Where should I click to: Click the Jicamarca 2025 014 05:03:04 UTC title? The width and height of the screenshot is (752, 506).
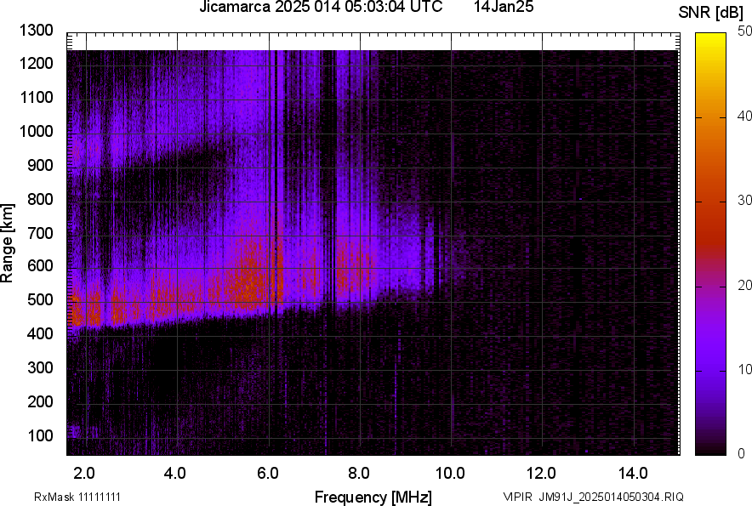click(321, 7)
